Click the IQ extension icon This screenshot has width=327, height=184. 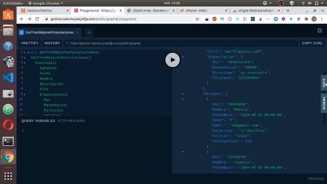(x=222, y=19)
